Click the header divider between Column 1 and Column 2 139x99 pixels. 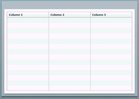tap(49, 15)
